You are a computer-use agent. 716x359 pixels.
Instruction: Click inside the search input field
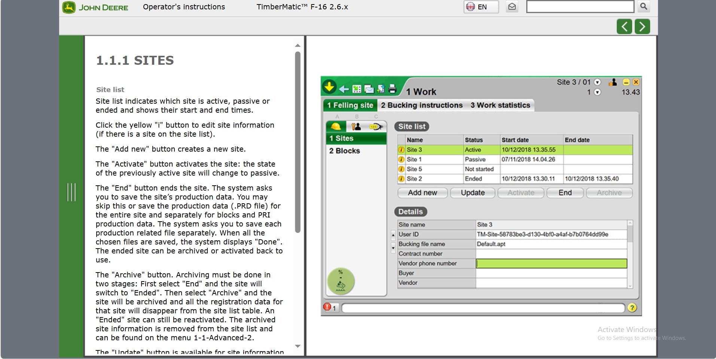[x=580, y=6]
